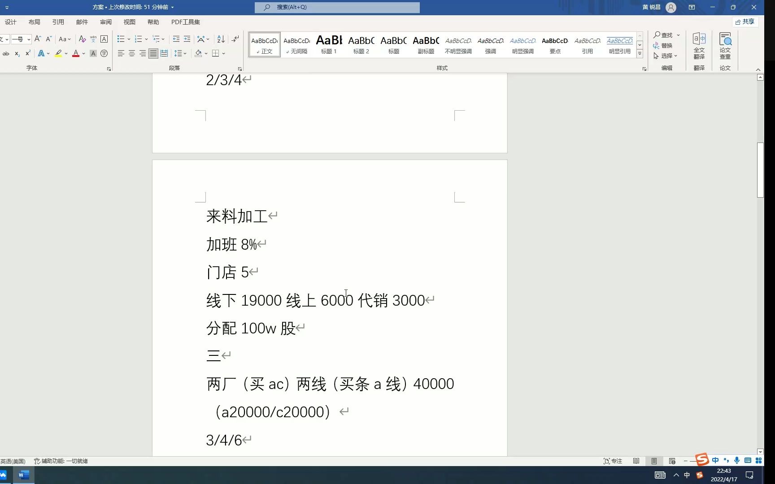
Task: Open the borders dropdown arrow
Action: [223, 53]
